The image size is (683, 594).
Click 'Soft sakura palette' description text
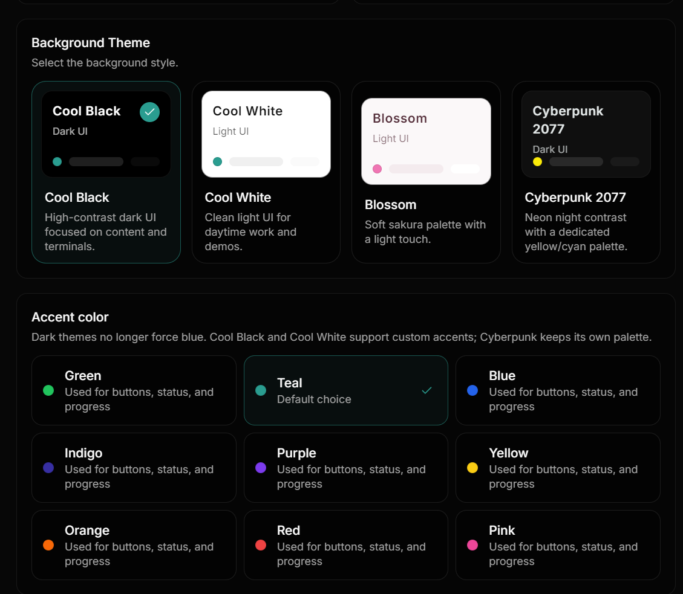[x=425, y=232]
